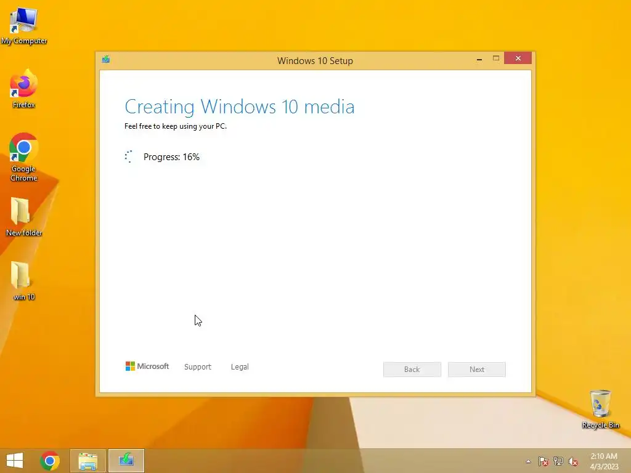Click the Windows Start button
This screenshot has width=631, height=473.
(15, 461)
